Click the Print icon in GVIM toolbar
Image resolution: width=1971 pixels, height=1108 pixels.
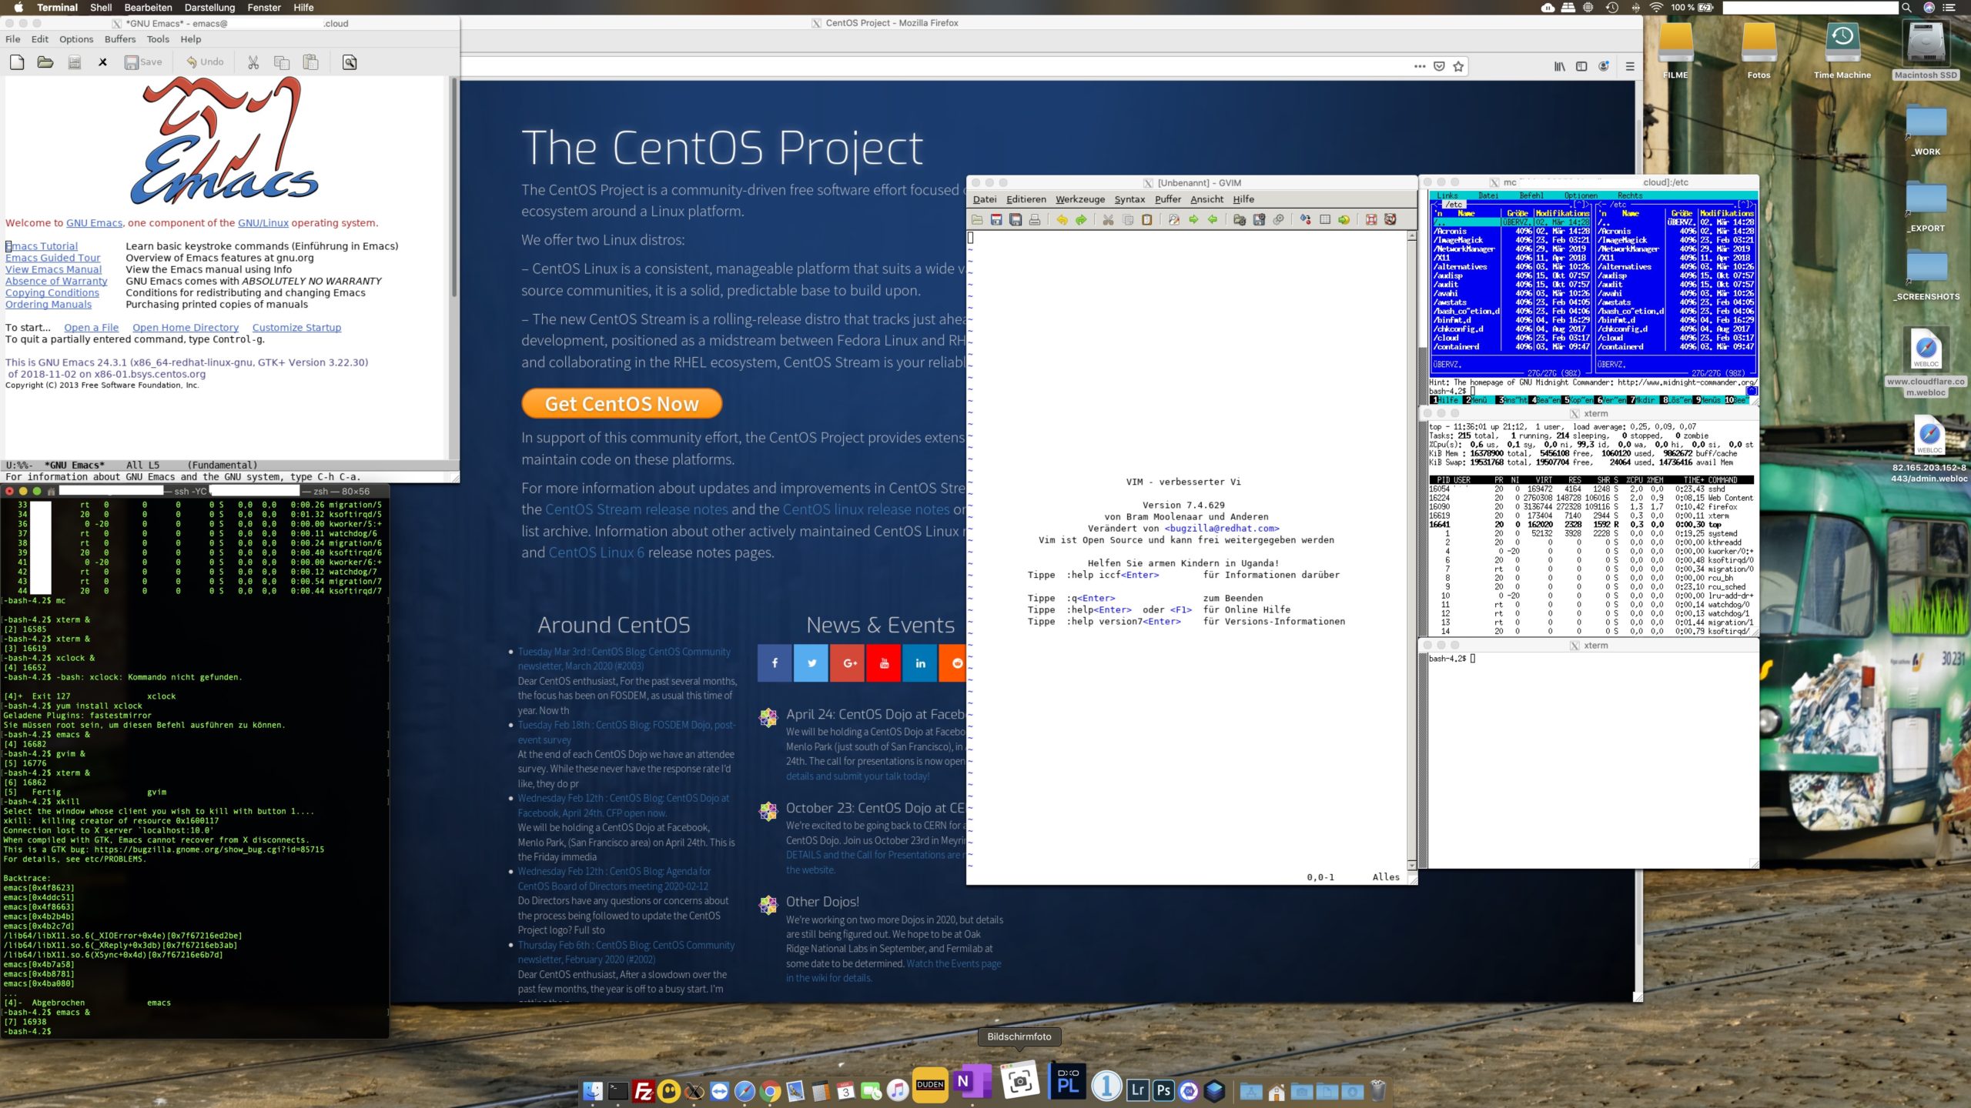(1035, 220)
